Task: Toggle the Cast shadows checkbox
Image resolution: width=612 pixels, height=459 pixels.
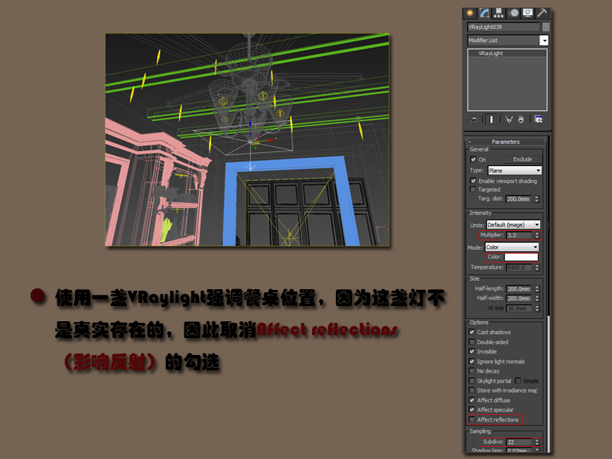Action: [472, 332]
